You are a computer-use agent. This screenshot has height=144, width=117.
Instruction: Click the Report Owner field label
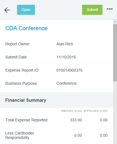(x=18, y=44)
